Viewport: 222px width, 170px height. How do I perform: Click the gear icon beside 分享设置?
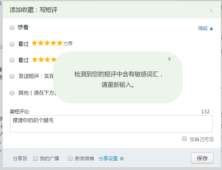click(122, 158)
